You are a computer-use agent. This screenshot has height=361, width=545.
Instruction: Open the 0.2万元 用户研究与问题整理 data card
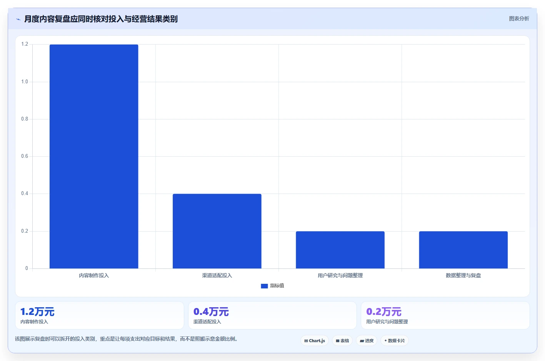445,315
